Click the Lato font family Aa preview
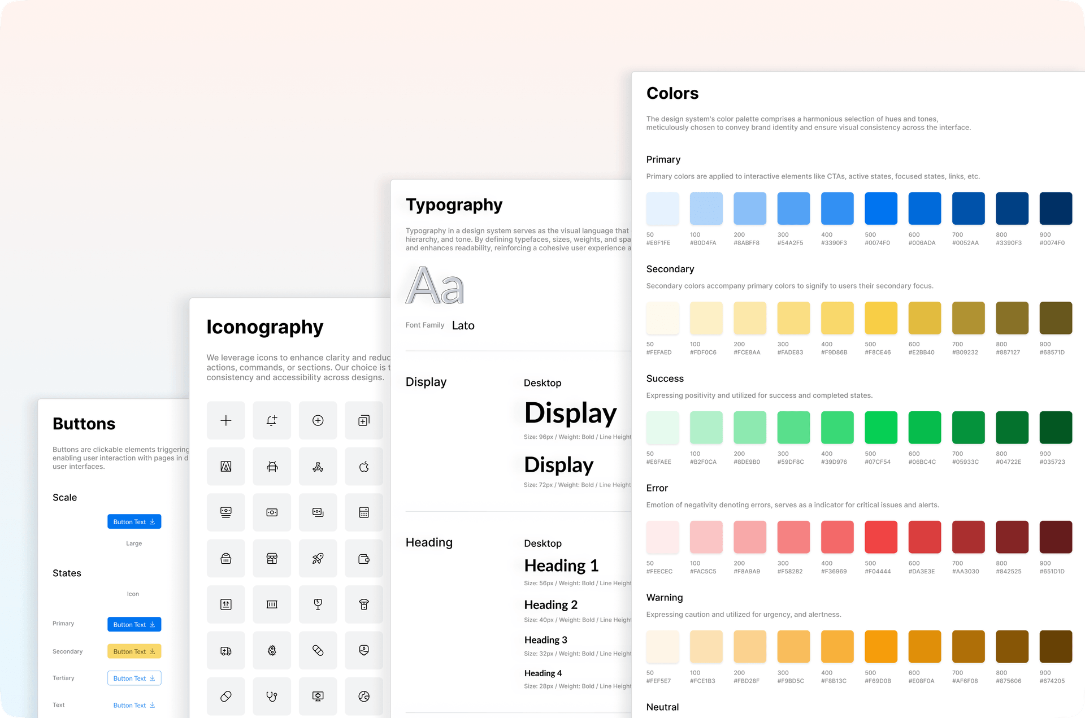Image resolution: width=1085 pixels, height=718 pixels. pos(435,287)
